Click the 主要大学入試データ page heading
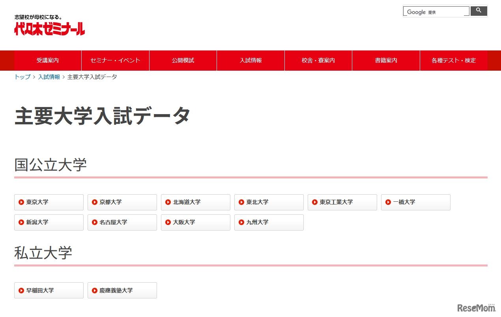This screenshot has height=317, width=501. pos(103,116)
